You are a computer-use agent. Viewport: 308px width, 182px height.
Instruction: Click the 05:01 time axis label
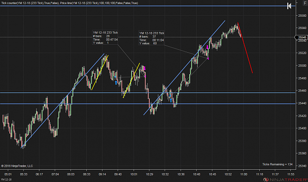click(8, 174)
